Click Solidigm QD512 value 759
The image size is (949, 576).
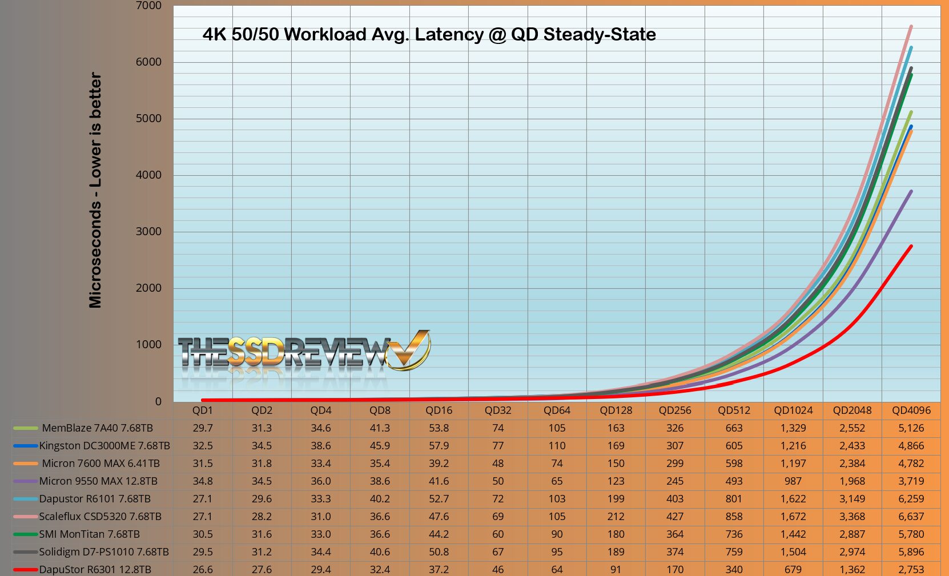[734, 551]
